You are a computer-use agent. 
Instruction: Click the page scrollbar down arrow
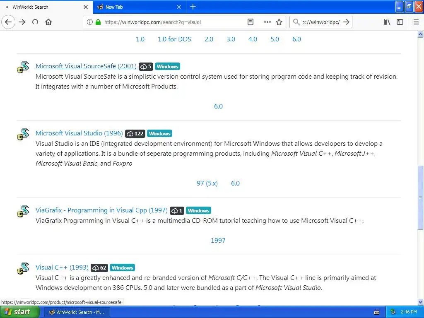421,302
